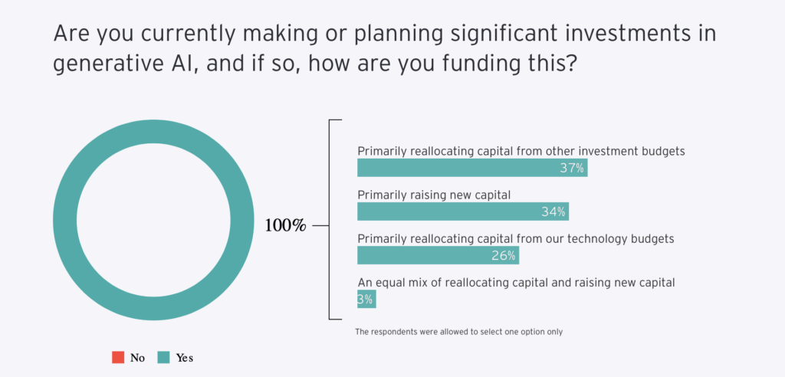Click 'reallocating capital from our technology budgets' label
Viewport: 785px width, 377px height.
pyautogui.click(x=542, y=239)
